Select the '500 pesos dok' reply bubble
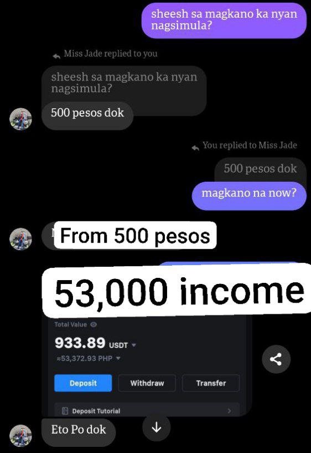 [x=87, y=115]
